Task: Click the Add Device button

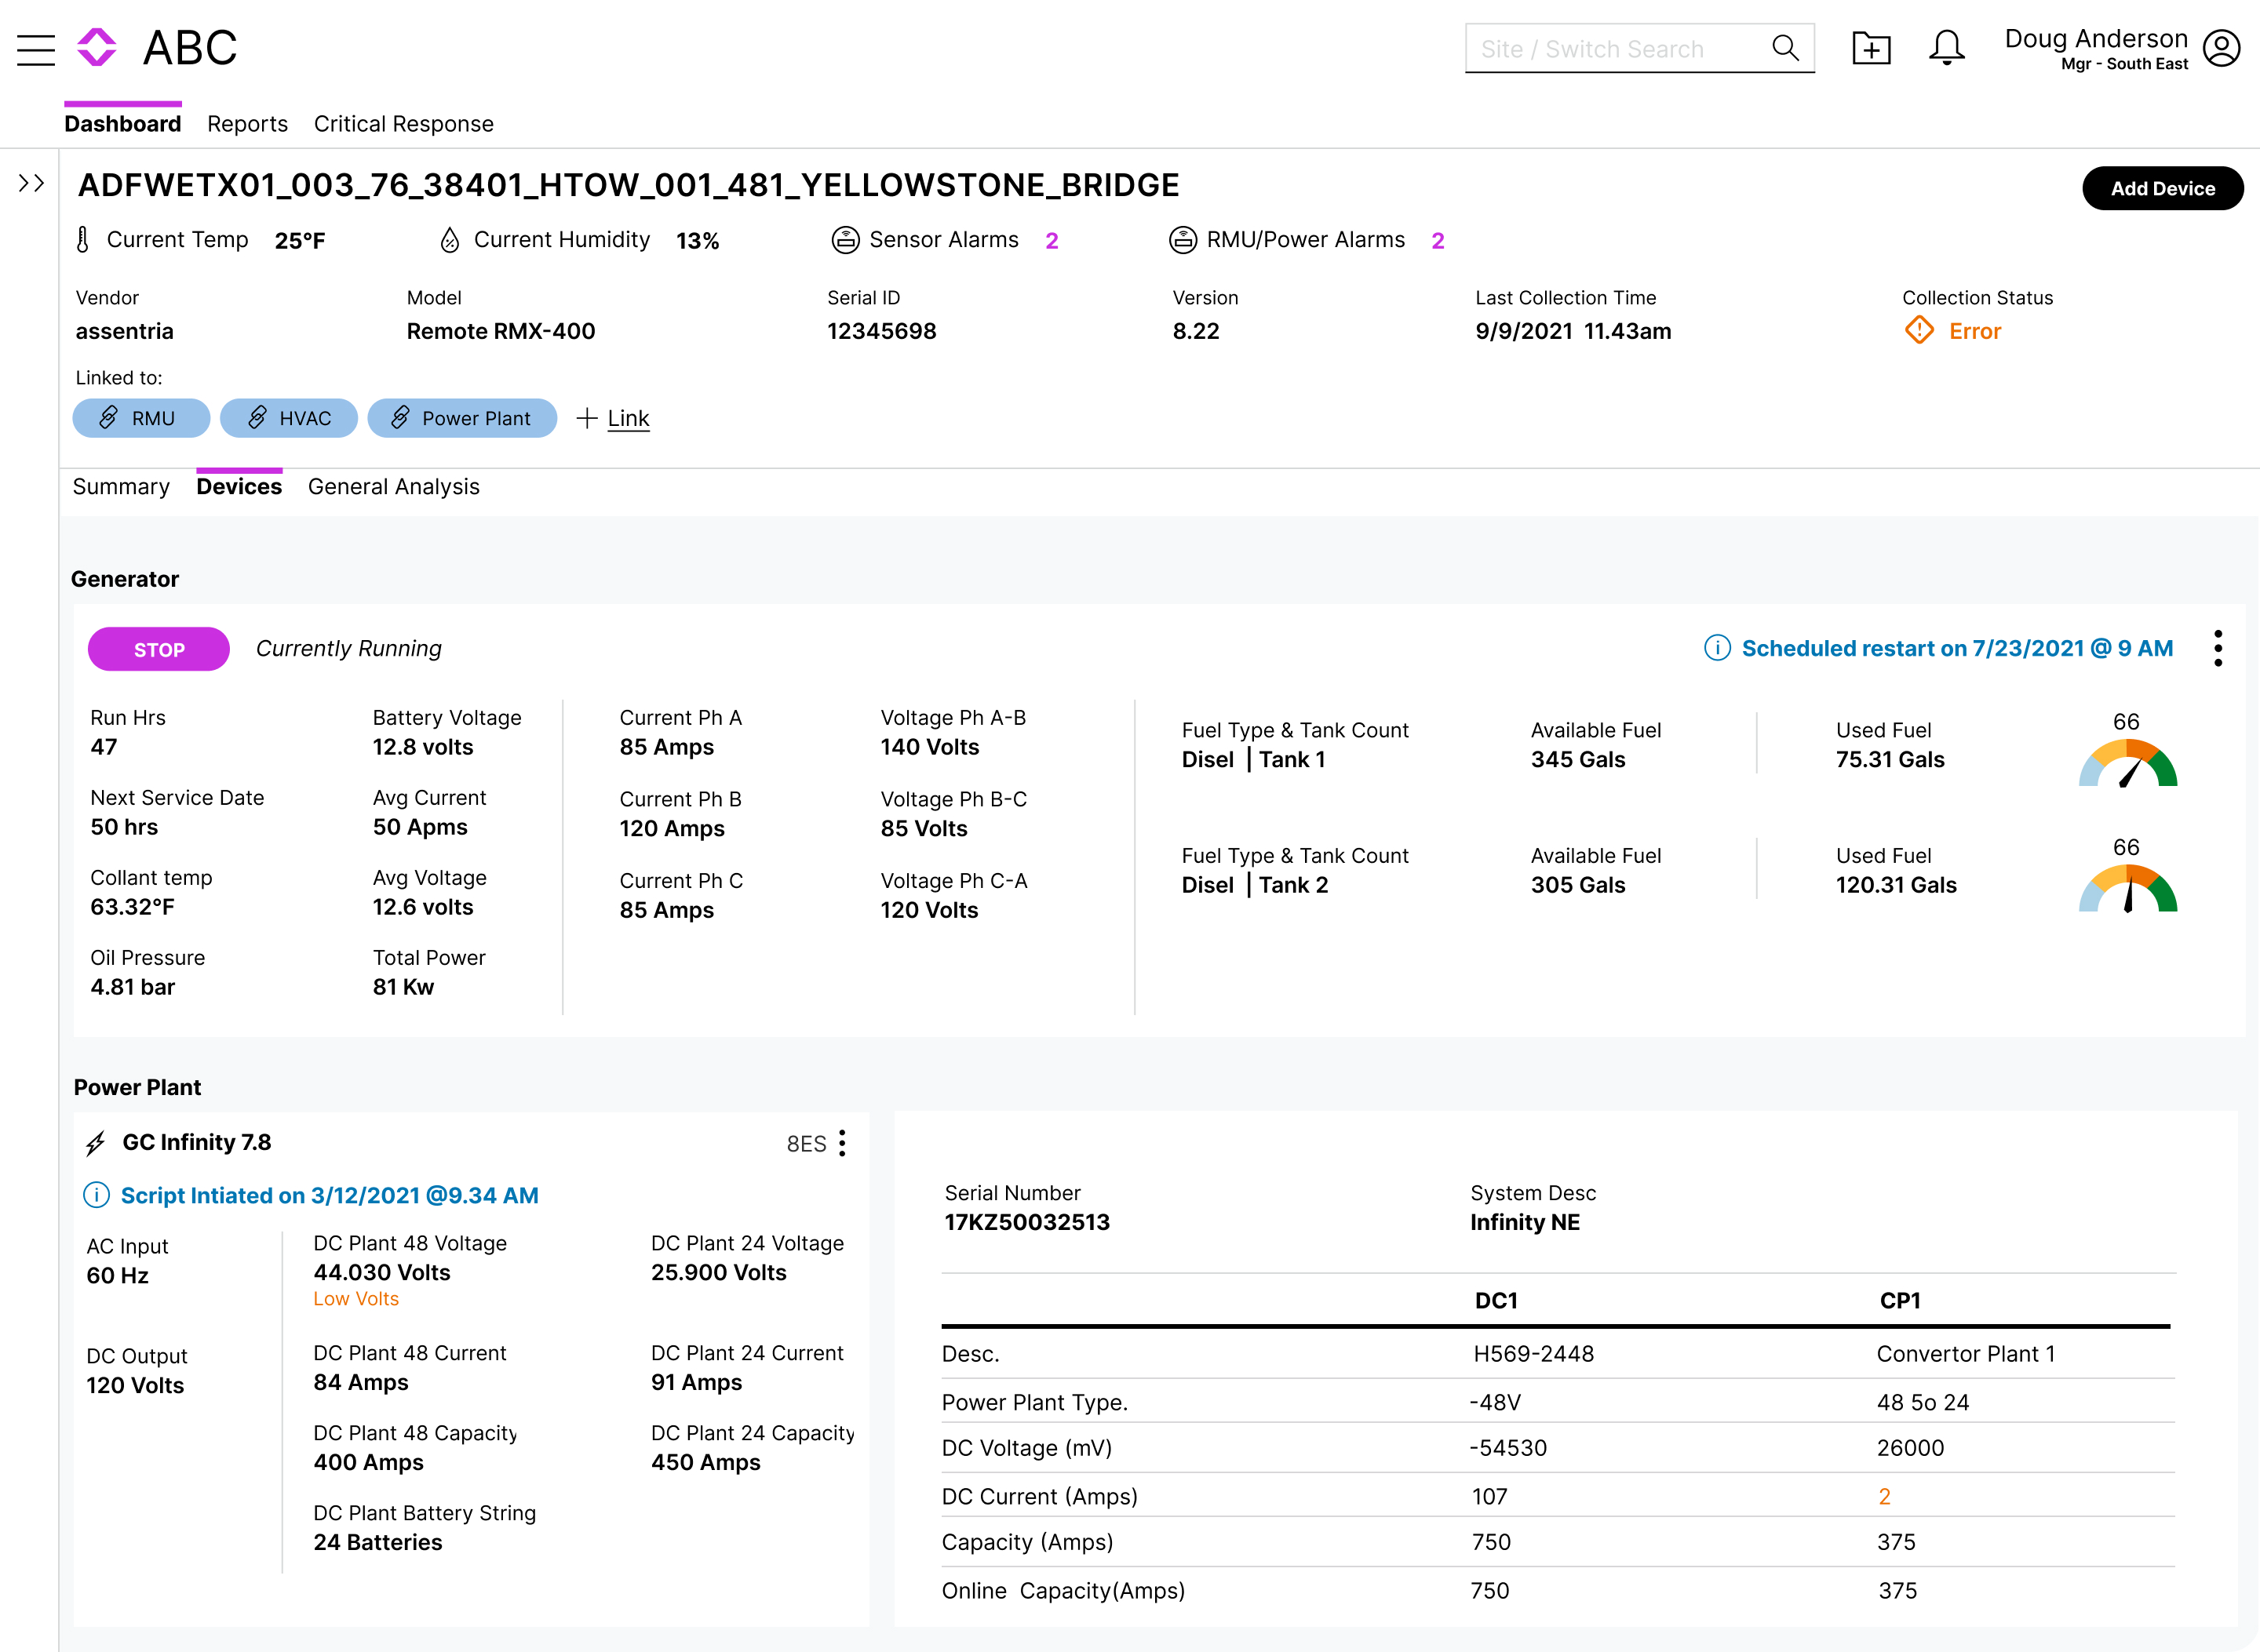Action: point(2162,188)
